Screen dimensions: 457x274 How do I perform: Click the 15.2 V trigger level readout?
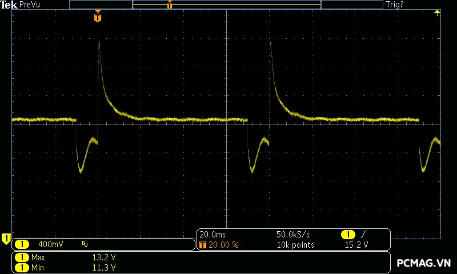[x=356, y=245]
